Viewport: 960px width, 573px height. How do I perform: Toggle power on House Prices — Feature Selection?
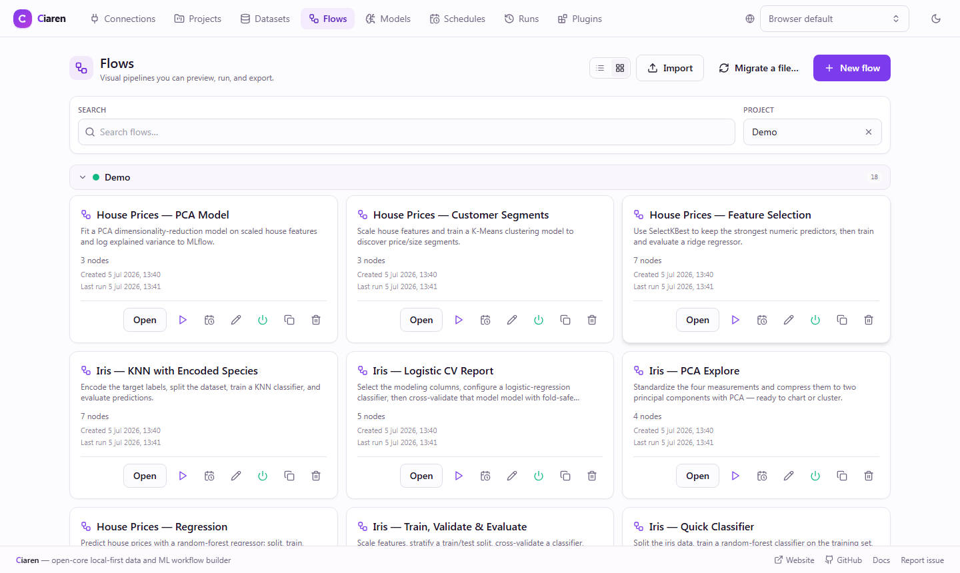click(815, 320)
